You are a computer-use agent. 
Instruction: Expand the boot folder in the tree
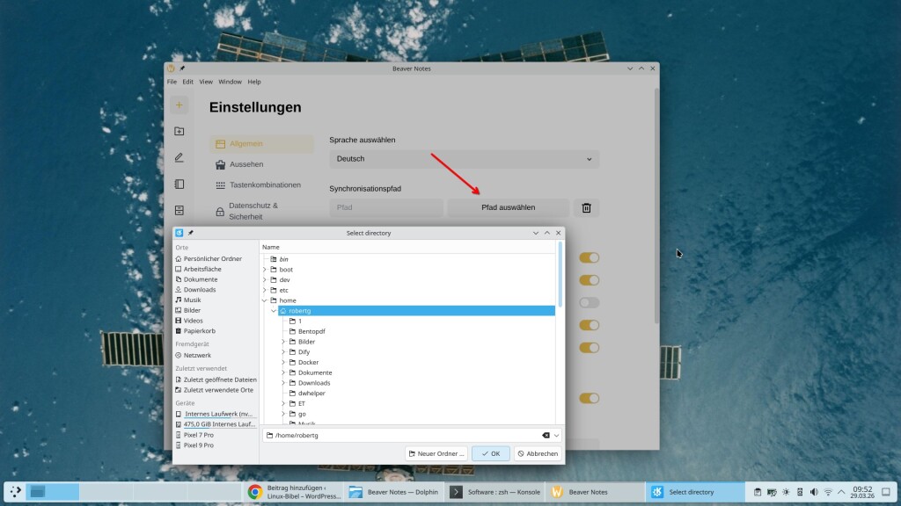coord(264,270)
